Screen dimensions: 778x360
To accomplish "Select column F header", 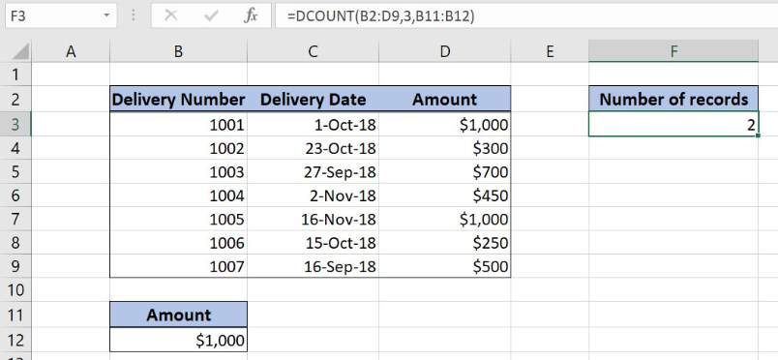I will (673, 50).
